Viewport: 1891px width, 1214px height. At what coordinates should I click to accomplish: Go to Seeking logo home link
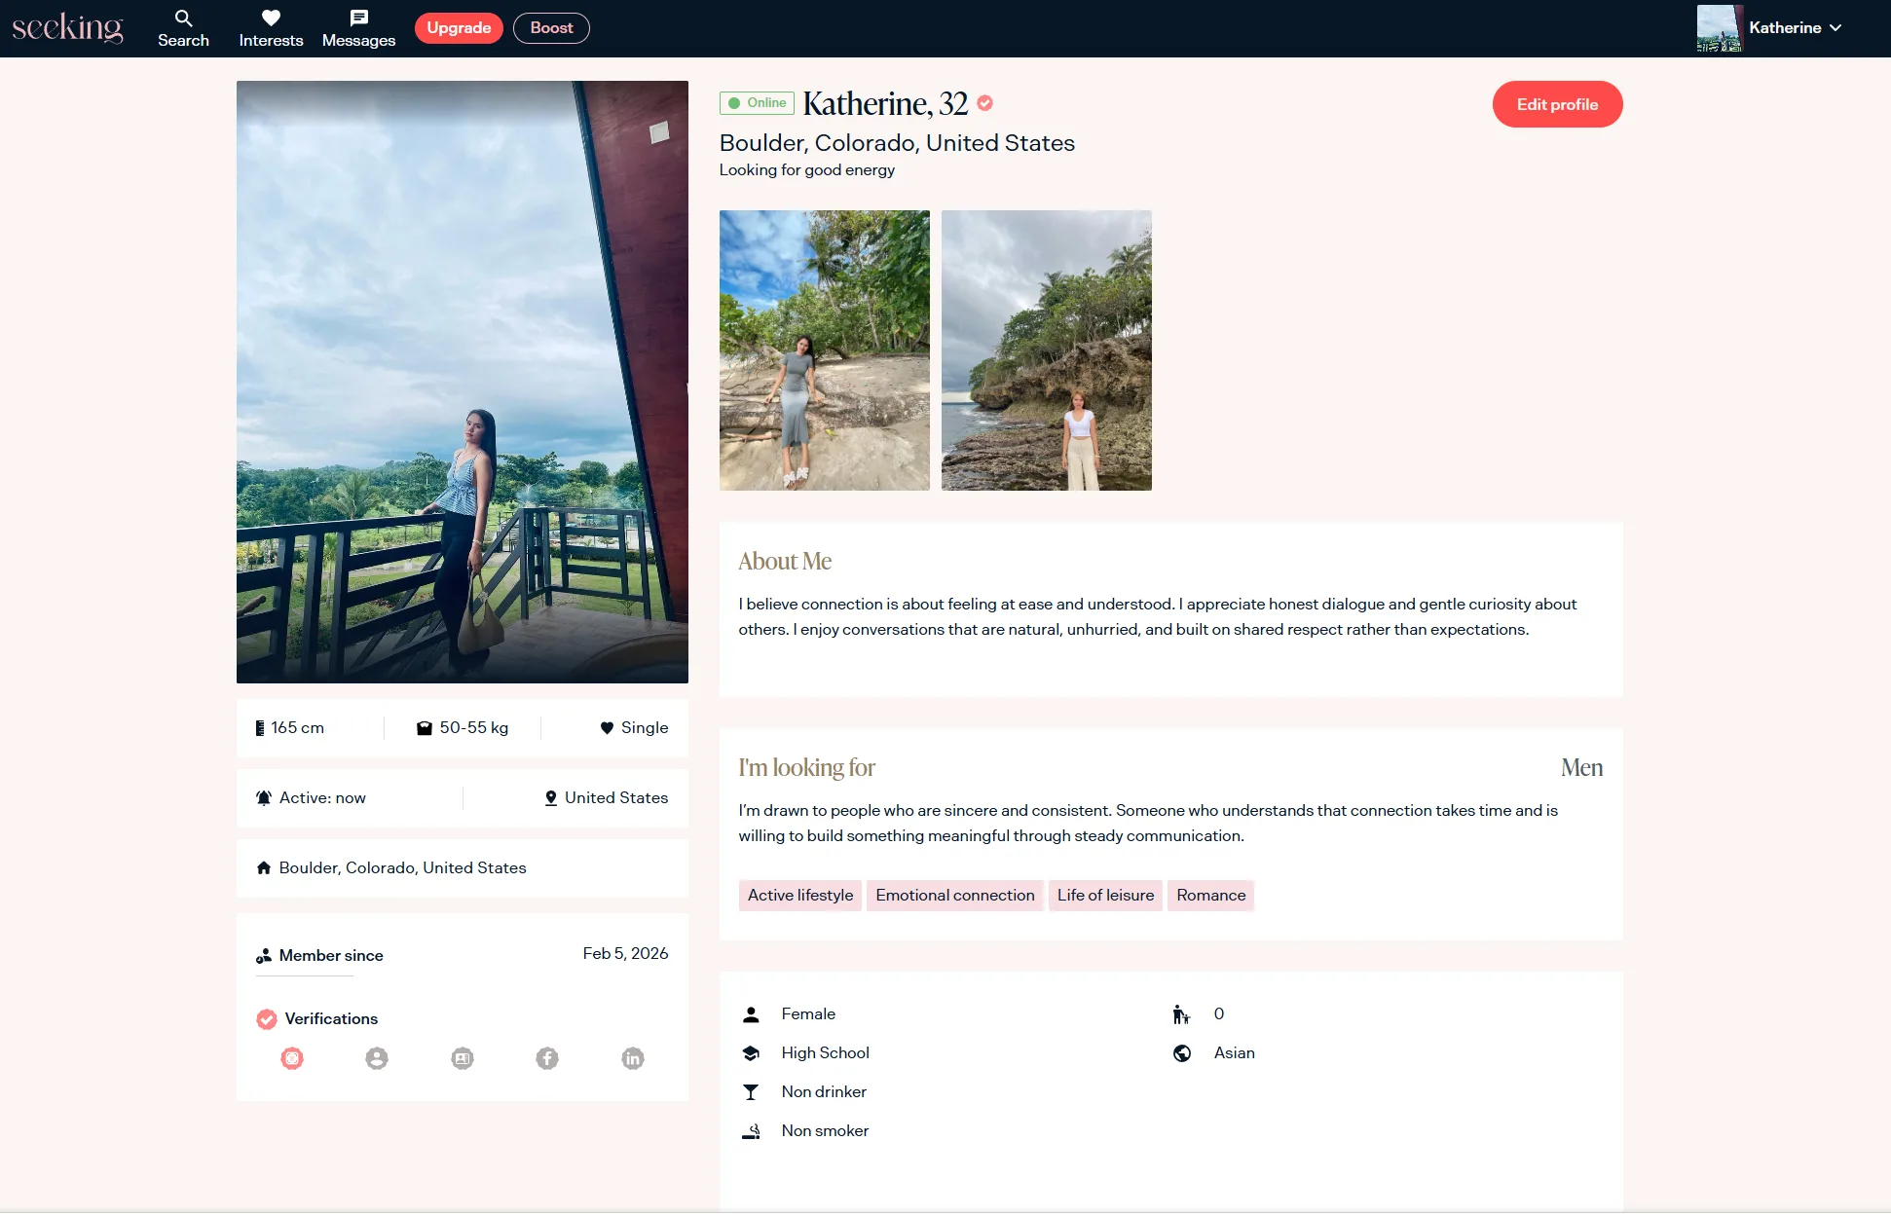pos(67,28)
